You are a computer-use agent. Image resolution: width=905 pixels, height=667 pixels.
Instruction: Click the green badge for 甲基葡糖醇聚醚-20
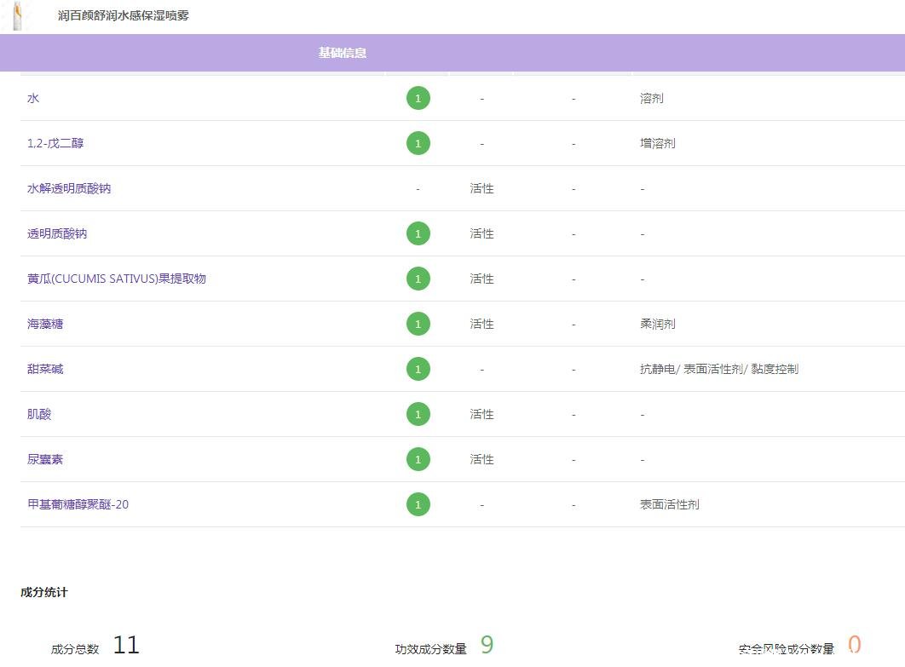pyautogui.click(x=418, y=504)
